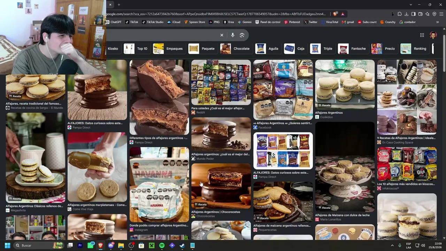446x251 pixels.
Task: Click the 'Mundo Poder' source link
Action: pos(205,159)
